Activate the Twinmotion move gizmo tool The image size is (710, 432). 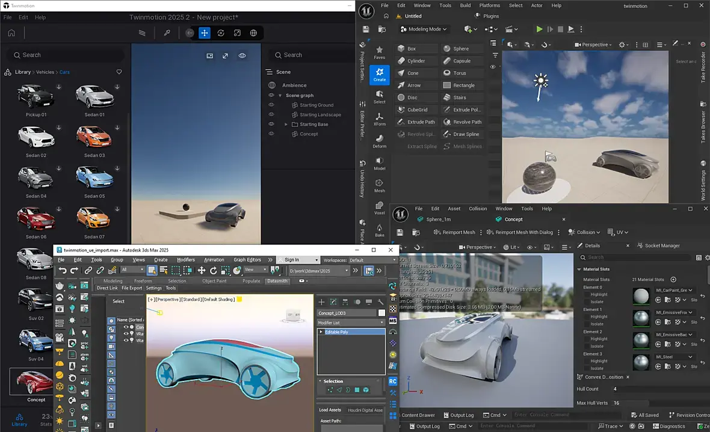(x=205, y=33)
